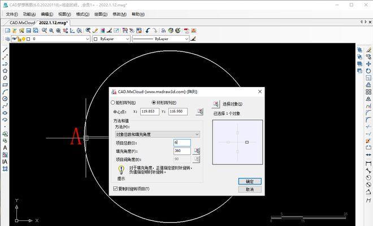
Task: Select the Polygon pentagon tool
Action: (x=5, y=71)
